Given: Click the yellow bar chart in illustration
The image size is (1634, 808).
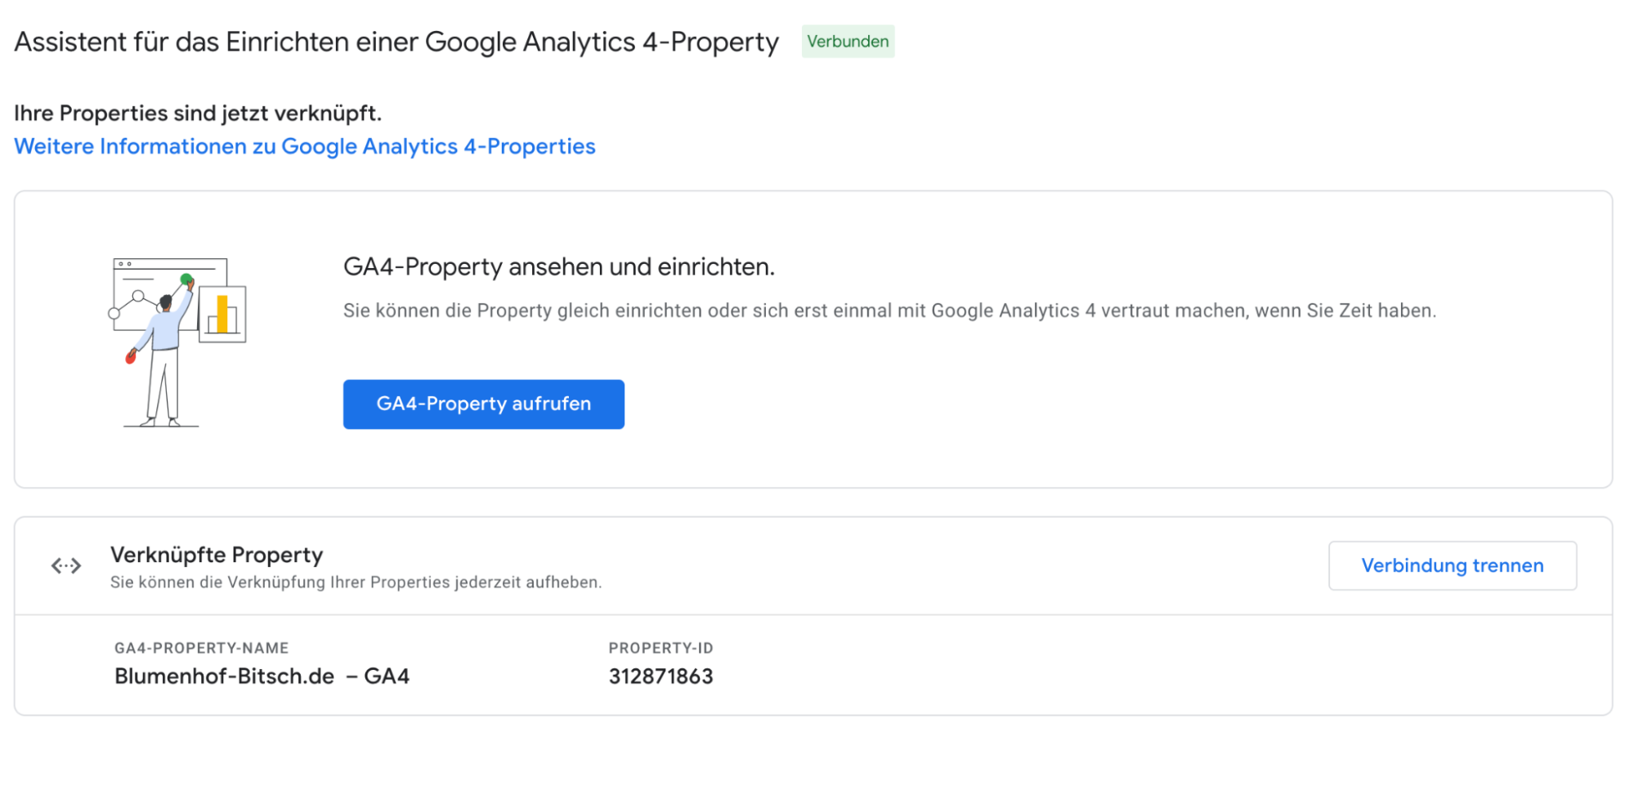Looking at the screenshot, I should [x=222, y=314].
